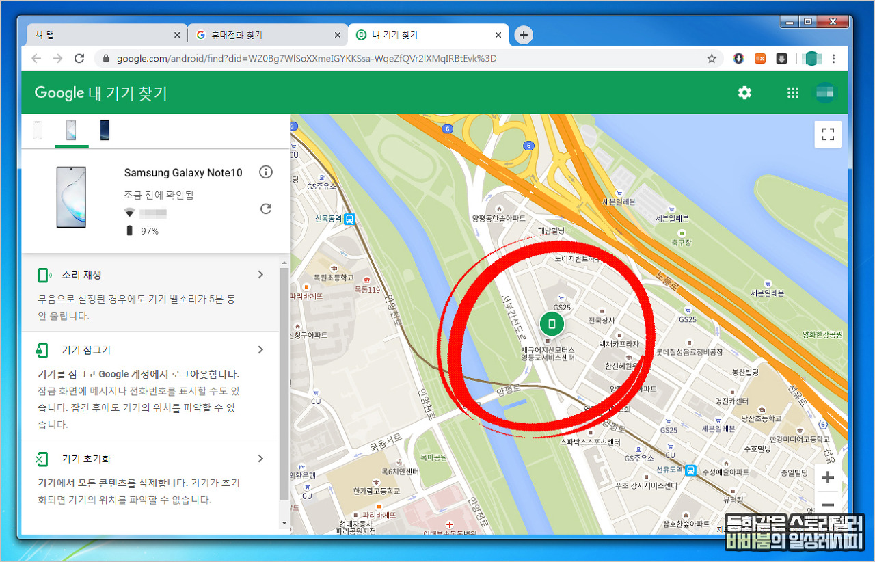Click the Google 내 기기 찾기 header title
The width and height of the screenshot is (875, 562).
pos(100,93)
